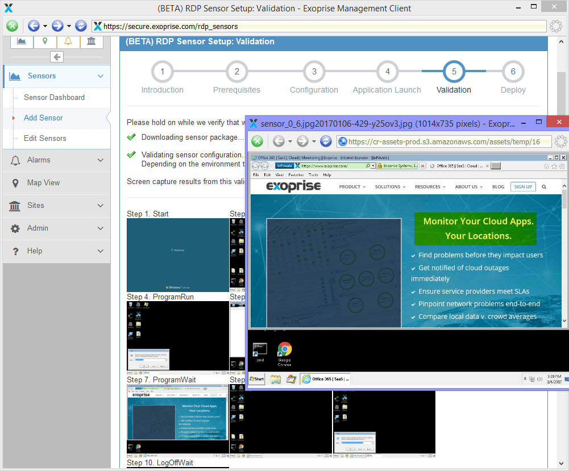Open the alarm bell icon tab
Screen dimensions: 569x471
click(x=68, y=41)
